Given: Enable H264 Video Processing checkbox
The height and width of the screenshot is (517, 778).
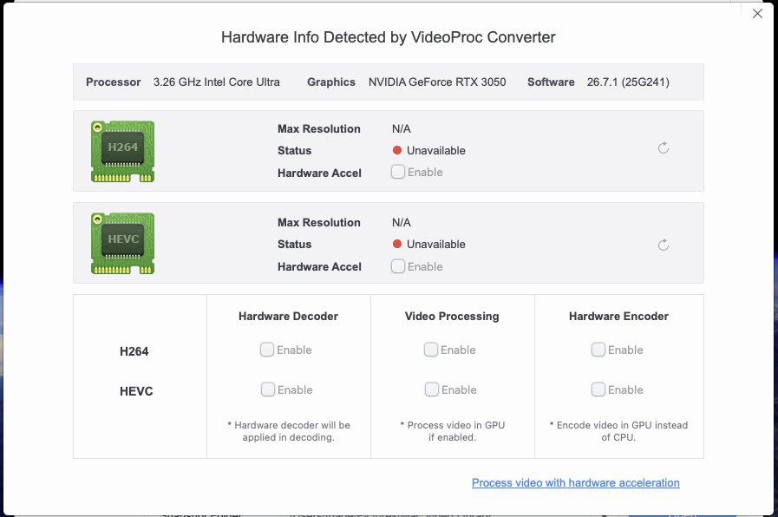Looking at the screenshot, I should 431,350.
